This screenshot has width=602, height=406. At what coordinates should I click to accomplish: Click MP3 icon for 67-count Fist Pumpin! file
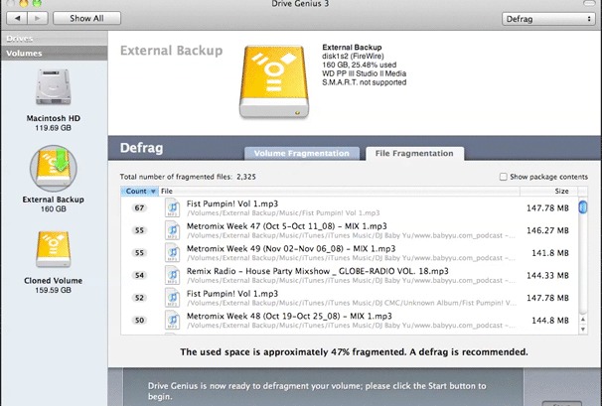pos(173,207)
